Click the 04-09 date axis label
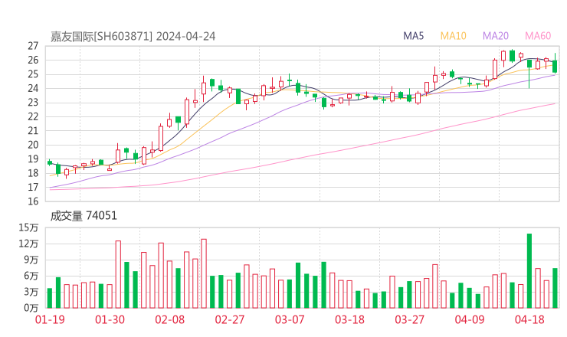This screenshot has width=567, height=337. tap(470, 319)
